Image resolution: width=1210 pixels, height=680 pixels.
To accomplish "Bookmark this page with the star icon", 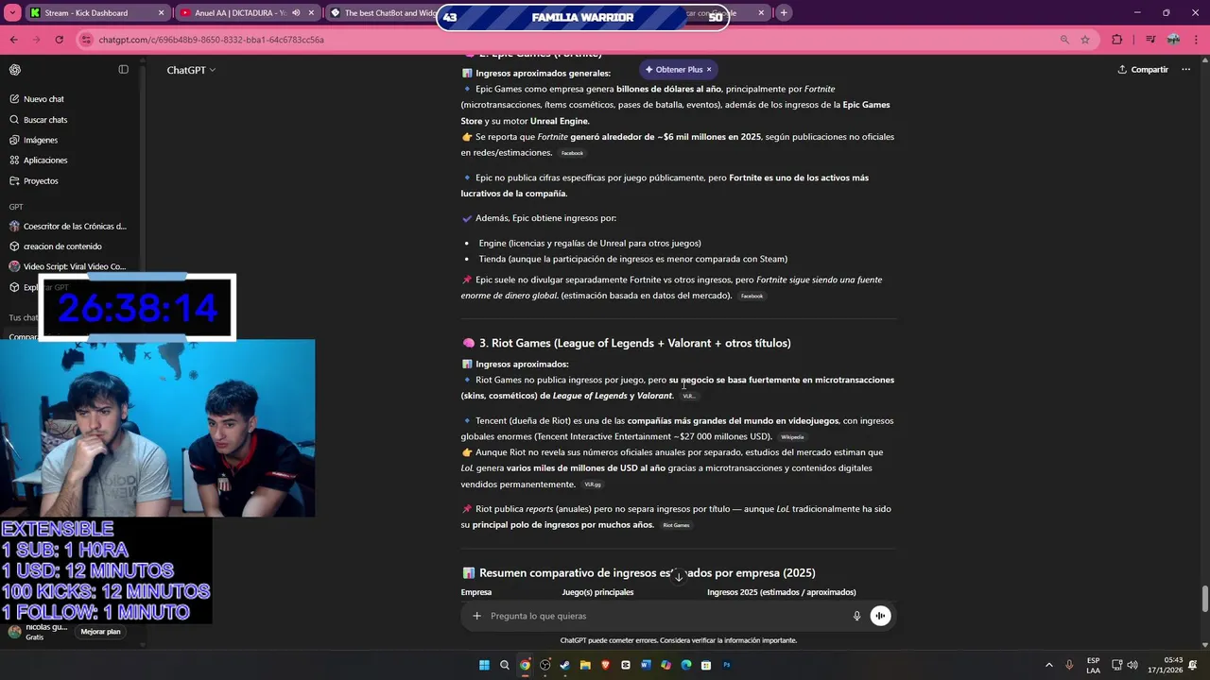I will (1085, 40).
